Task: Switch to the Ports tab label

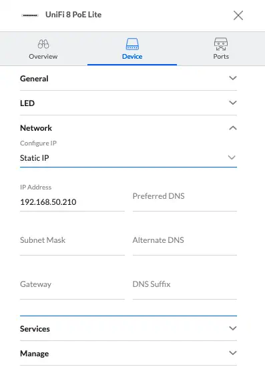Action: pos(221,57)
